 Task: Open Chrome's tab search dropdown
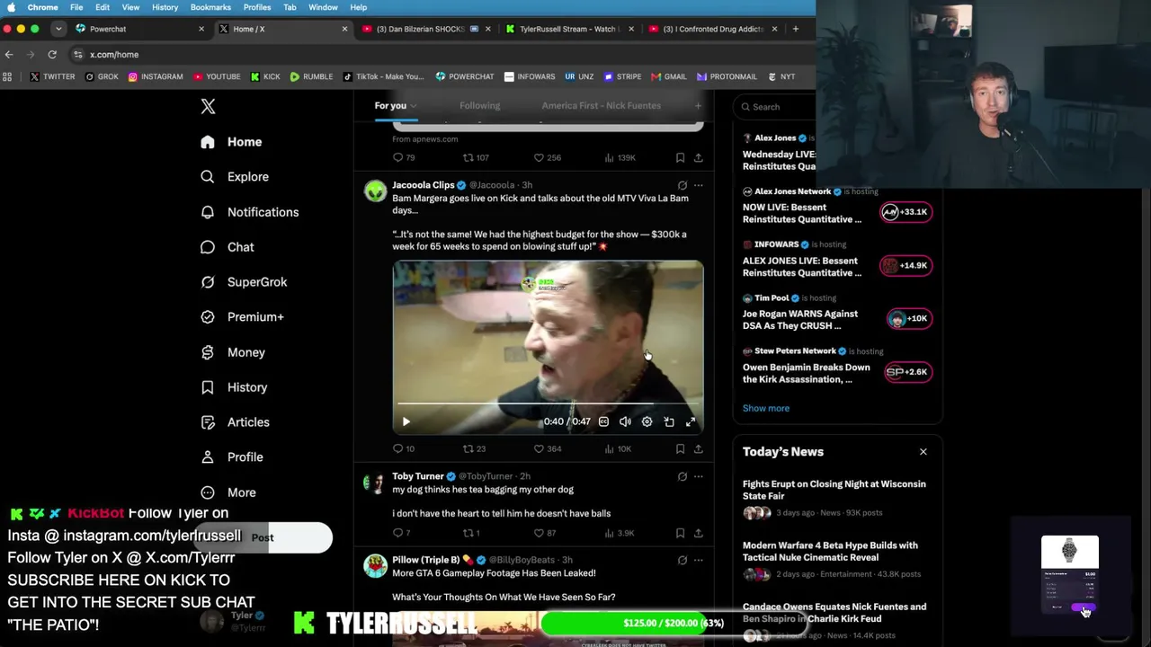58,29
